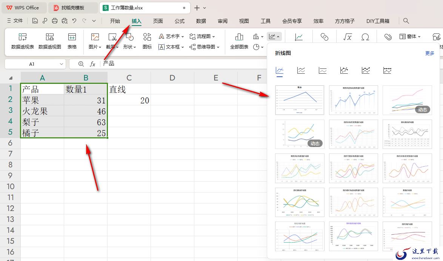This screenshot has height=261, width=443.
Task: Open the column chart dropdown
Action: [258, 36]
